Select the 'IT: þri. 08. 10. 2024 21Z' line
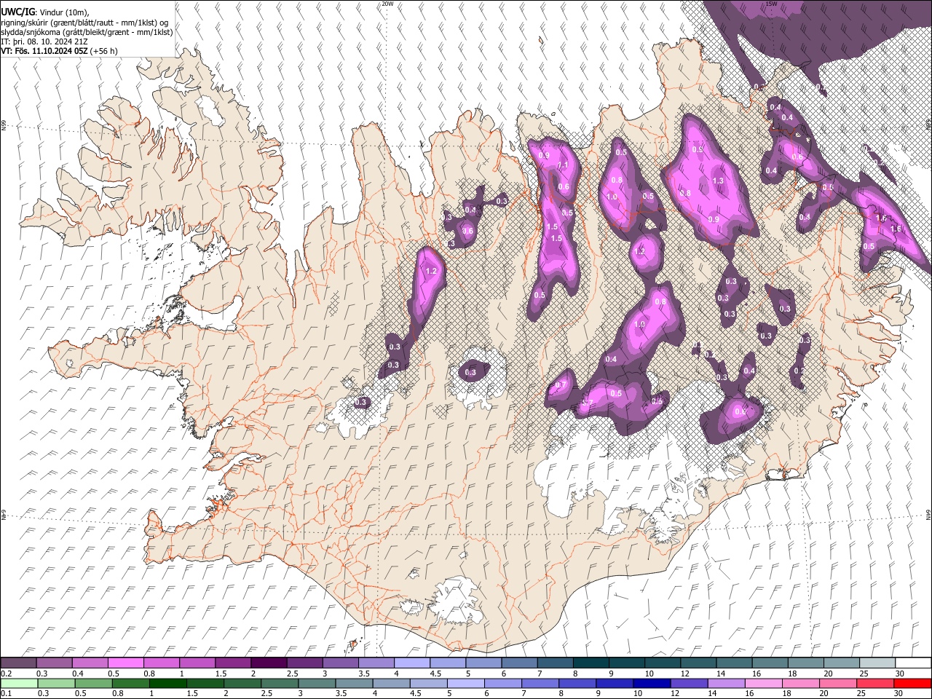Screen dimensions: 932x699 click(x=44, y=42)
